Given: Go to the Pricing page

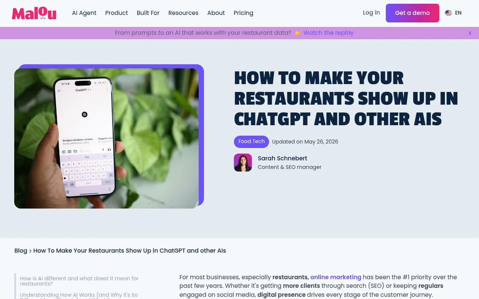Looking at the screenshot, I should pos(243,13).
